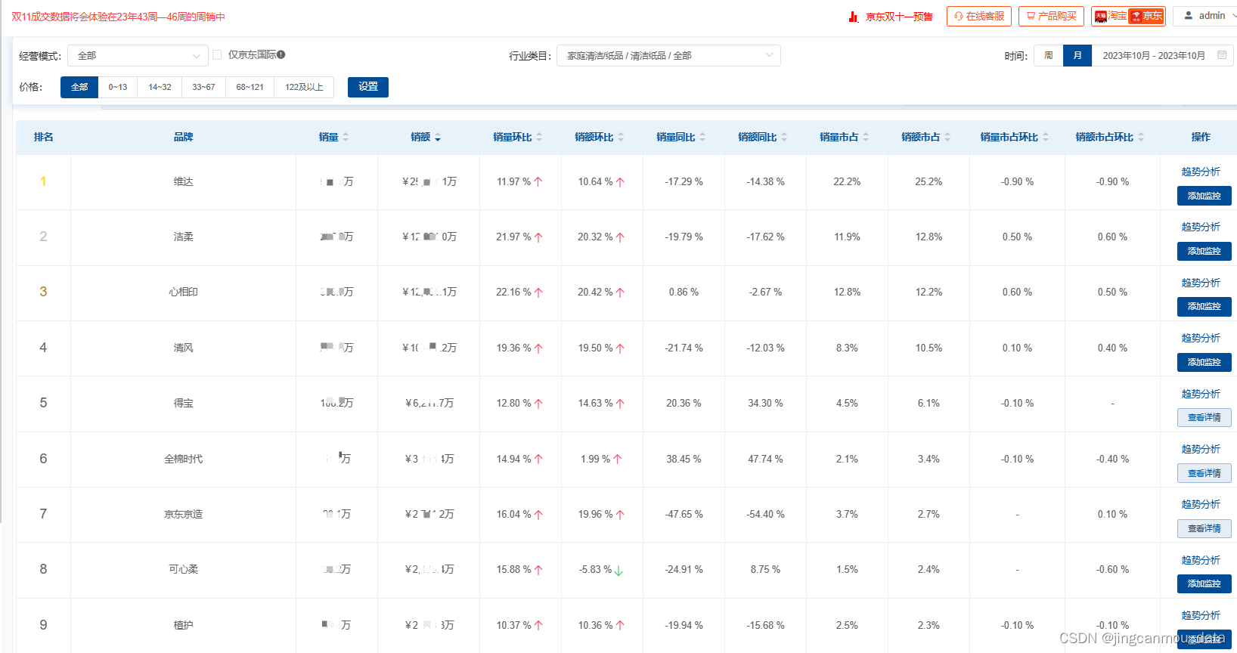Switch time granularity to 月

pos(1077,55)
